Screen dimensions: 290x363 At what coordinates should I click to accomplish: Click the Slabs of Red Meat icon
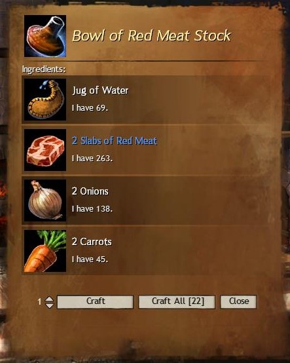point(45,150)
